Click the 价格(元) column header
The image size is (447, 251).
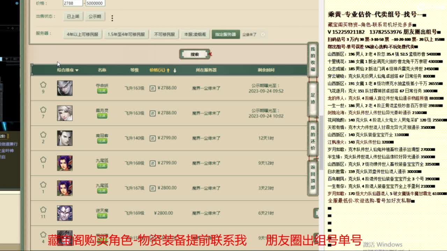point(157,70)
